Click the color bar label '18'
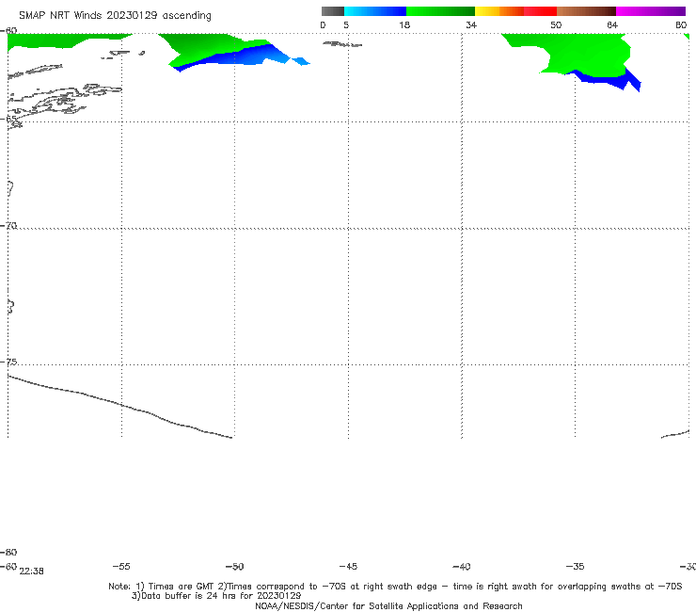 pyautogui.click(x=404, y=25)
